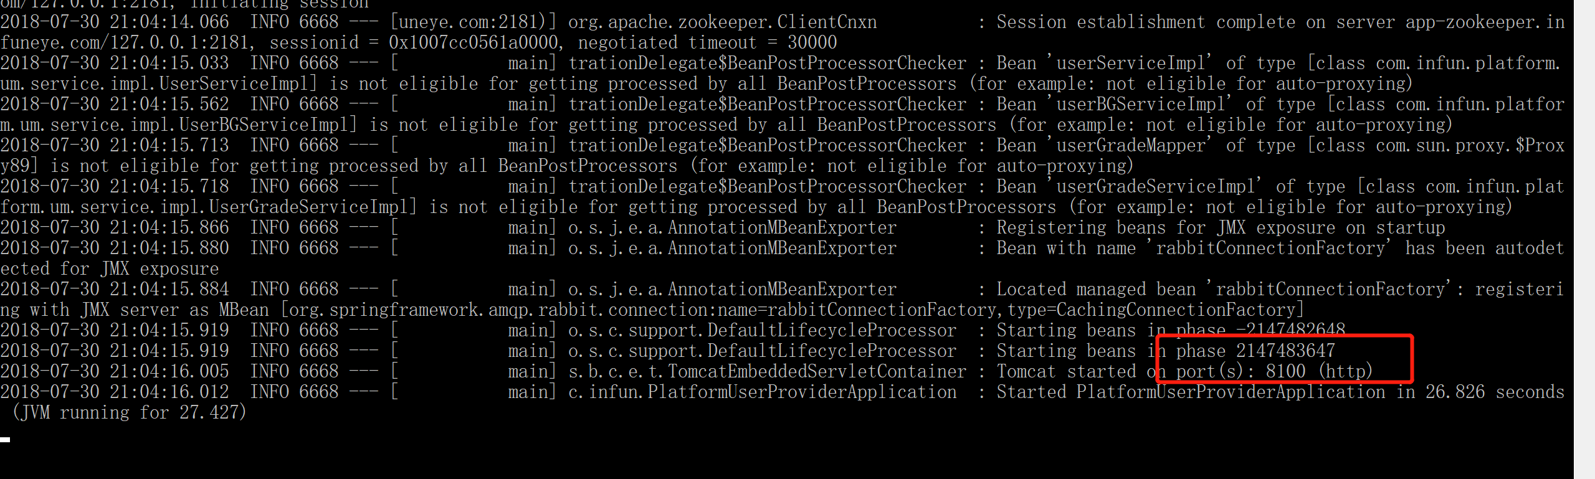Screen dimensions: 1595x479
Task: Place cursor at the blinking prompt line
Action: (5, 440)
